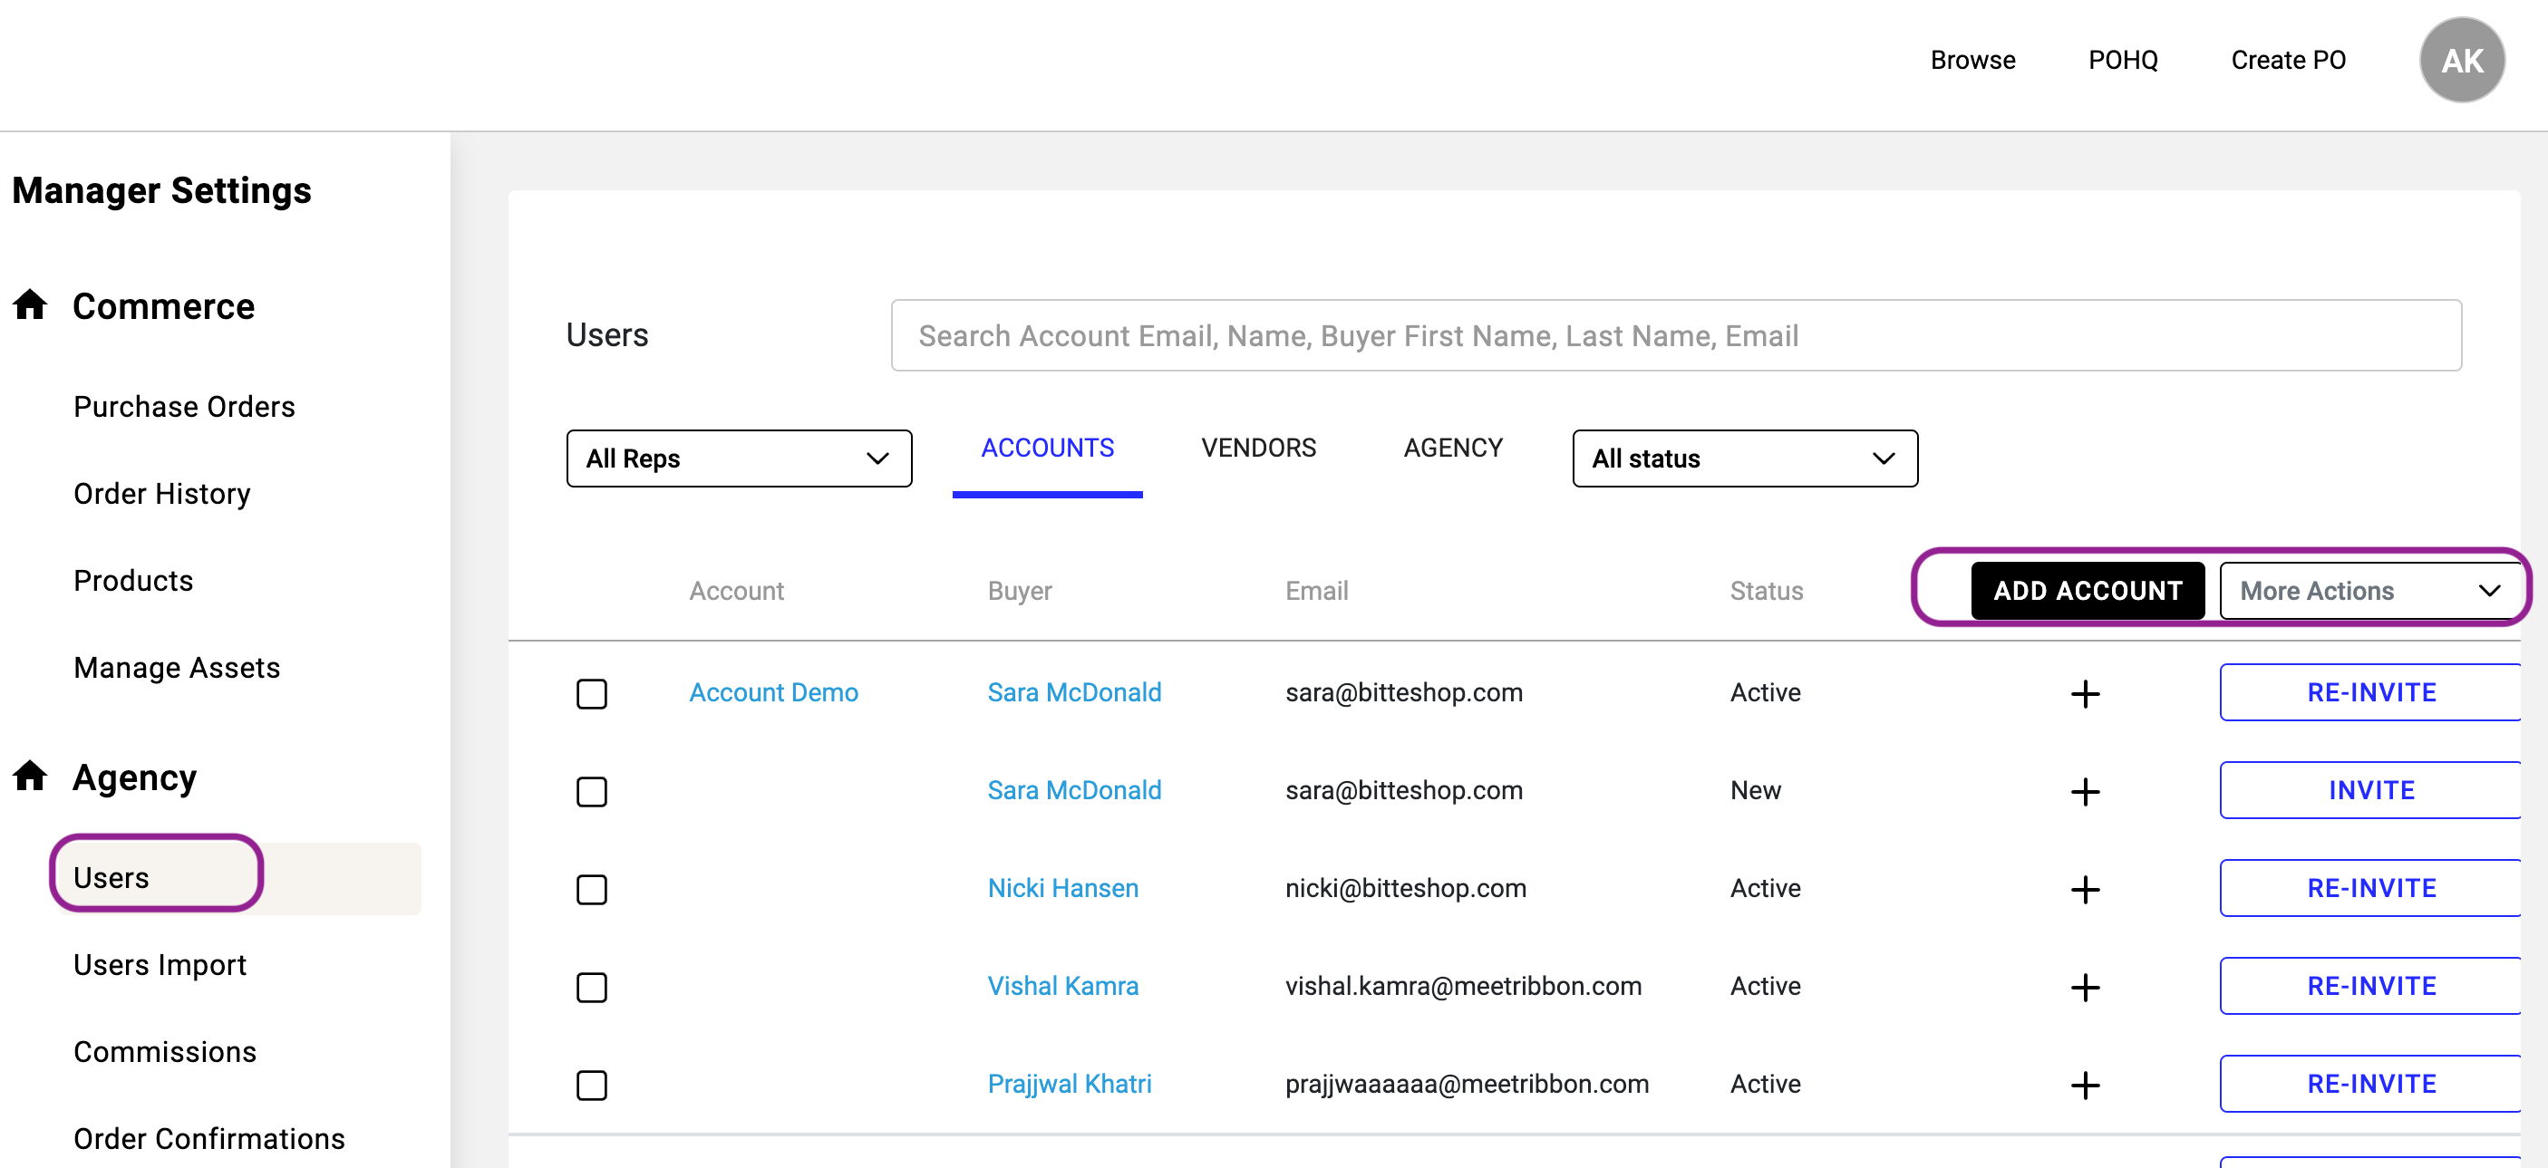Click the Agency home icon in sidebar
The image size is (2548, 1168).
(30, 777)
